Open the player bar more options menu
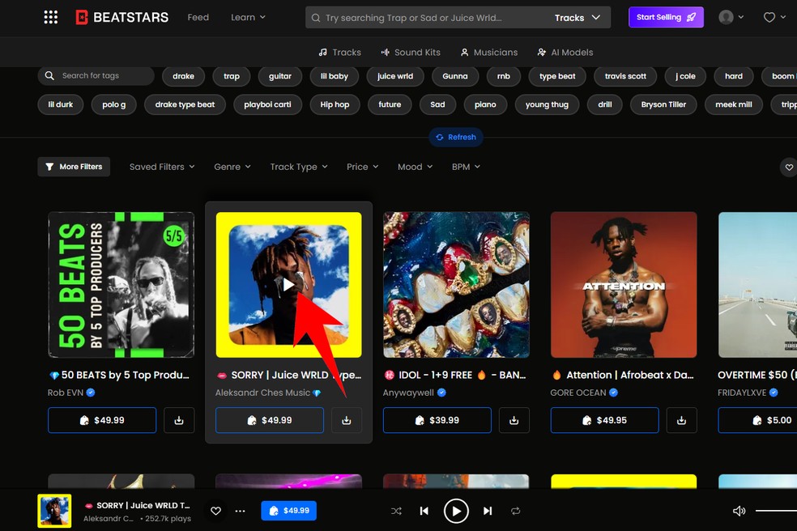The image size is (797, 531). tap(240, 511)
